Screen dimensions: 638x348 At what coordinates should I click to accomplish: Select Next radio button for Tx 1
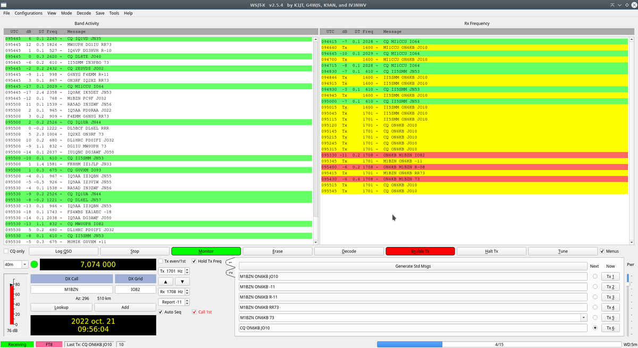(x=594, y=277)
